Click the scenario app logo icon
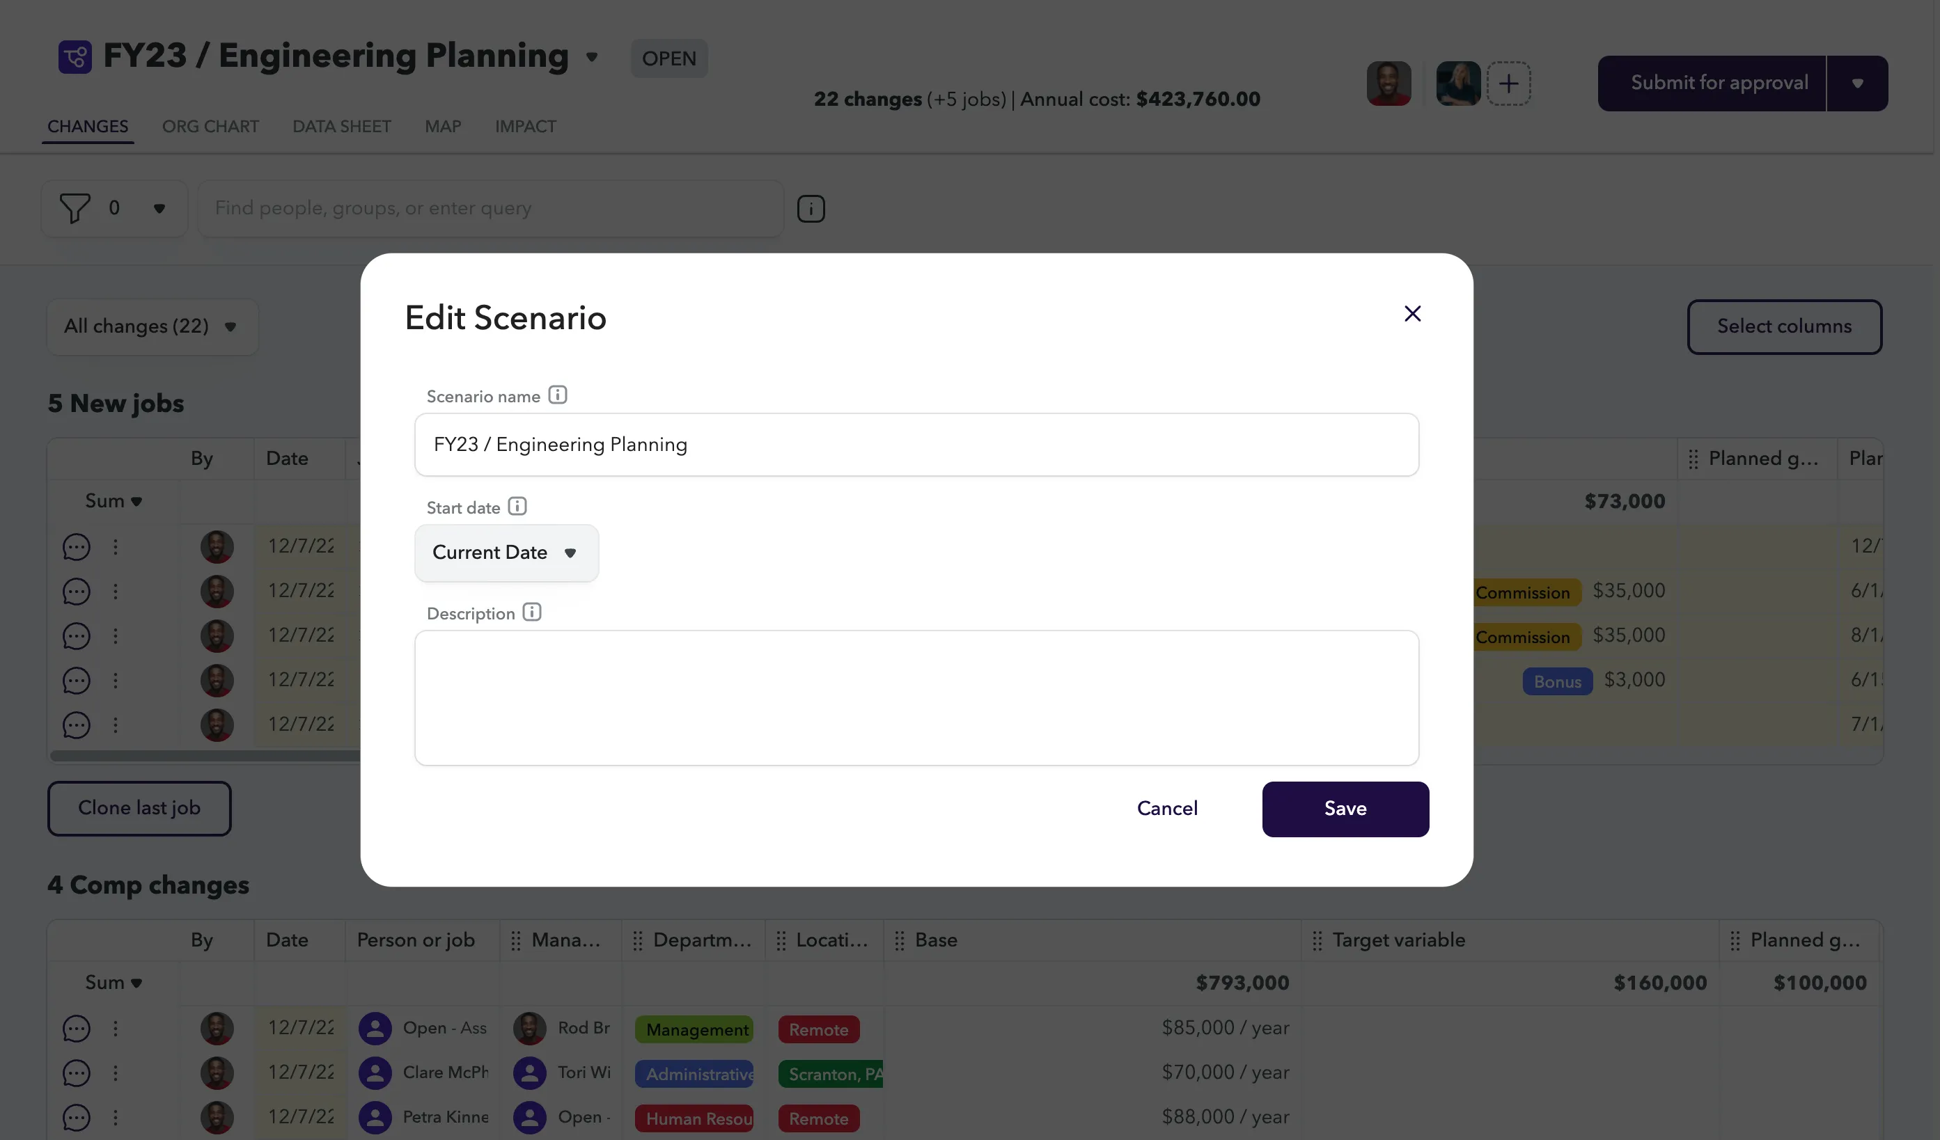Image resolution: width=1940 pixels, height=1140 pixels. pyautogui.click(x=75, y=57)
